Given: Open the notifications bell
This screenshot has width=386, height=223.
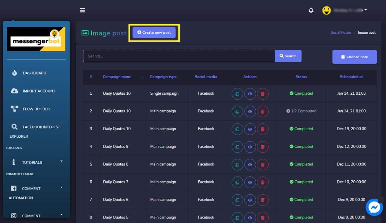Looking at the screenshot, I should click(311, 10).
